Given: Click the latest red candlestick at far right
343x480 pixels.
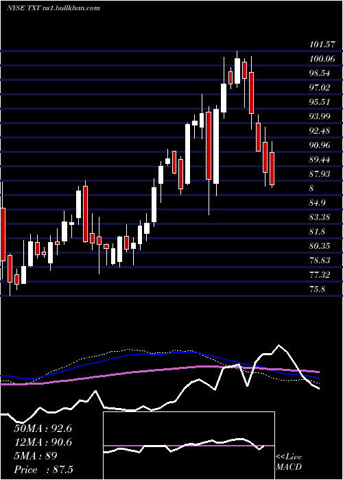Looking at the screenshot, I should [272, 169].
